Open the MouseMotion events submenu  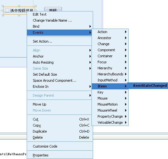pyautogui.click(x=110, y=104)
